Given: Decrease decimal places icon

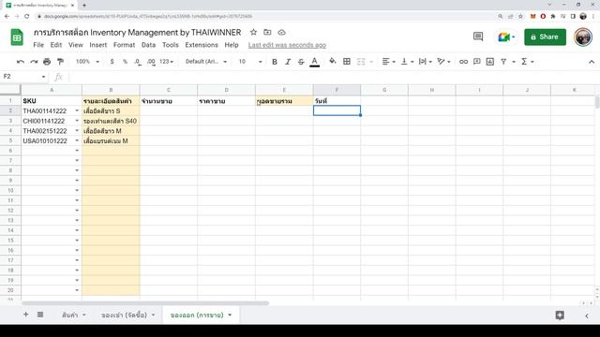Looking at the screenshot, I should pyautogui.click(x=138, y=62).
